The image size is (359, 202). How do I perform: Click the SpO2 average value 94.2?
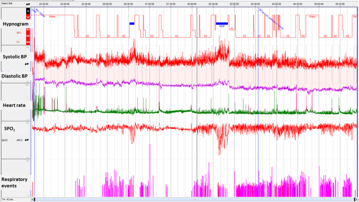20,140
